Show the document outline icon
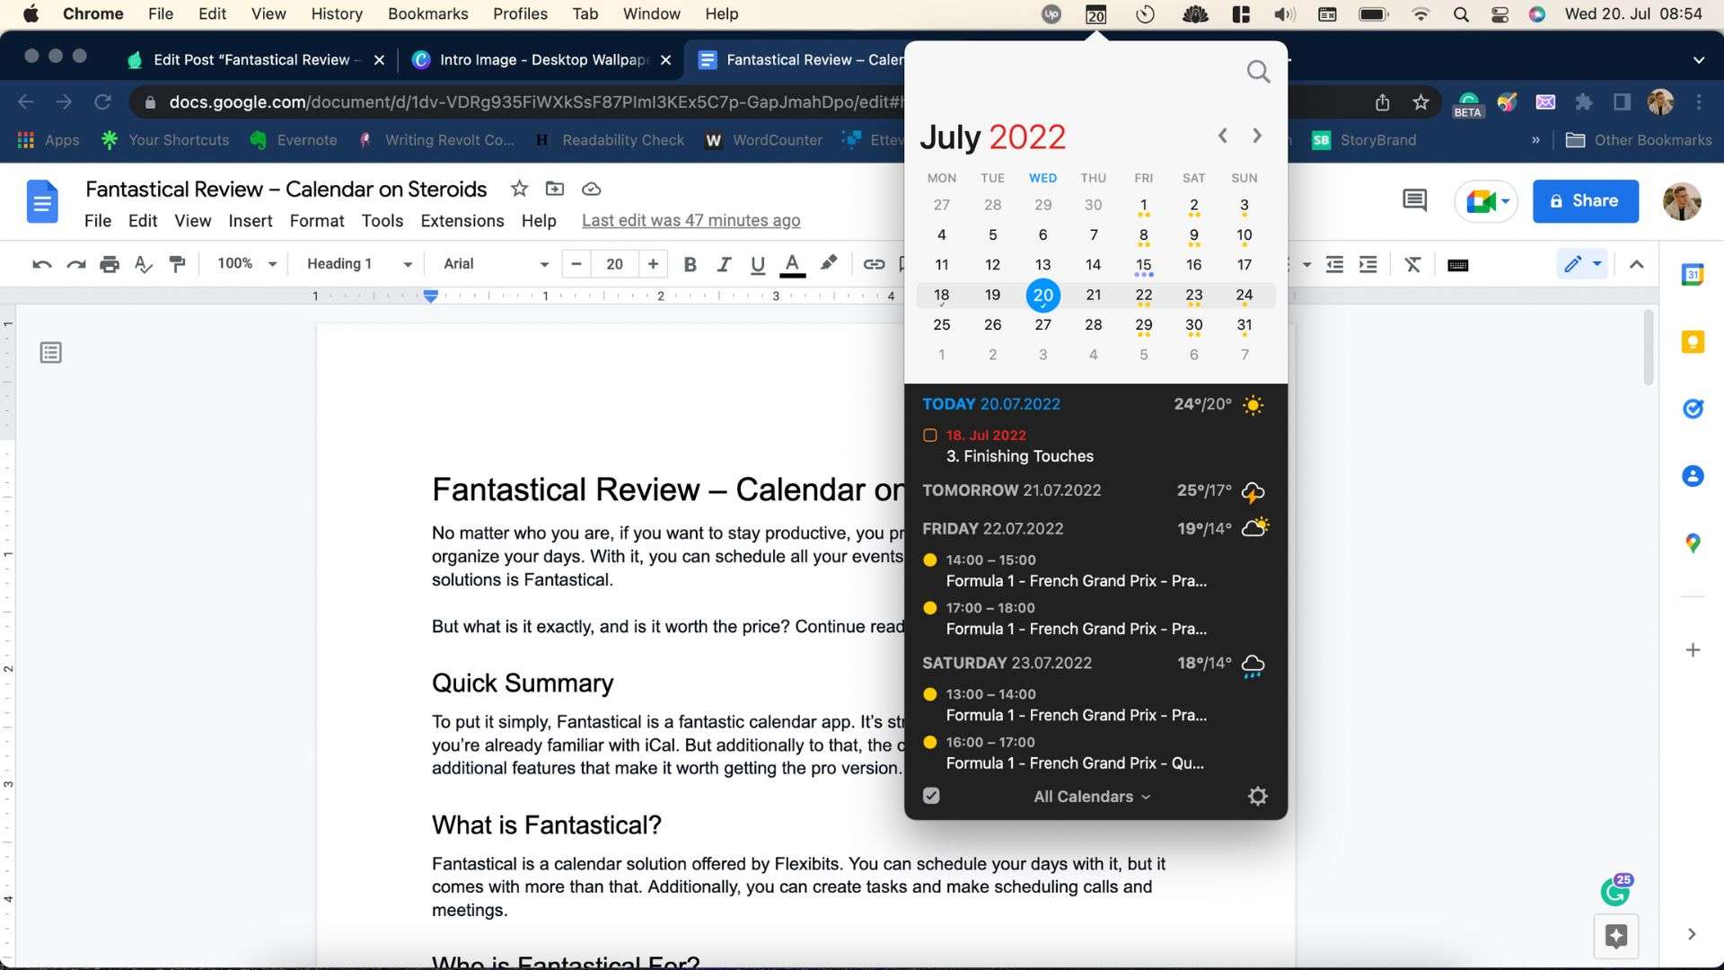This screenshot has width=1724, height=970. tap(51, 353)
